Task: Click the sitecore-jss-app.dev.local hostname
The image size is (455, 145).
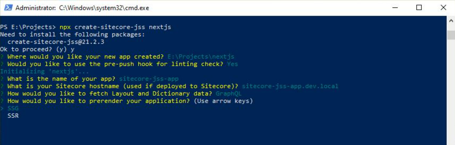Action: tap(290, 86)
